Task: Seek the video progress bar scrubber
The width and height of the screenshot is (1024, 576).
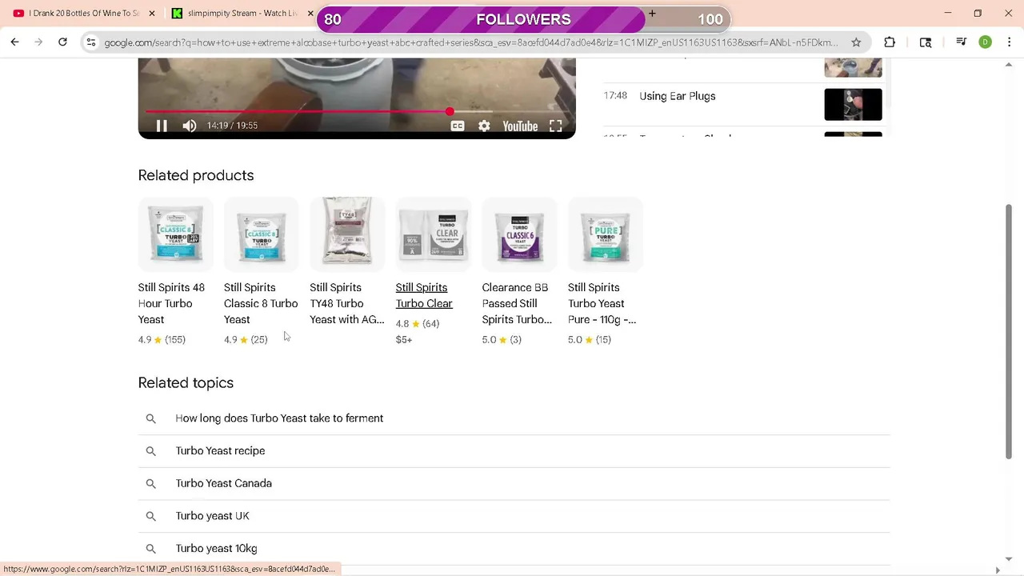Action: click(x=450, y=112)
